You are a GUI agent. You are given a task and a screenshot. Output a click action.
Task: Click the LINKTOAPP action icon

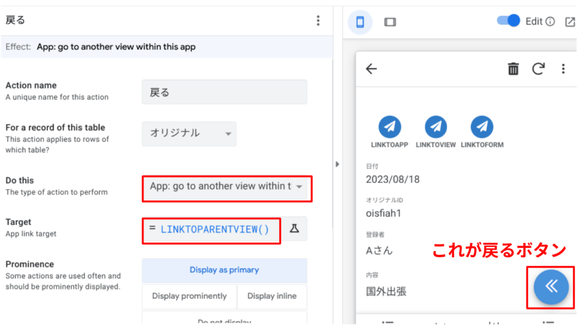pos(389,127)
